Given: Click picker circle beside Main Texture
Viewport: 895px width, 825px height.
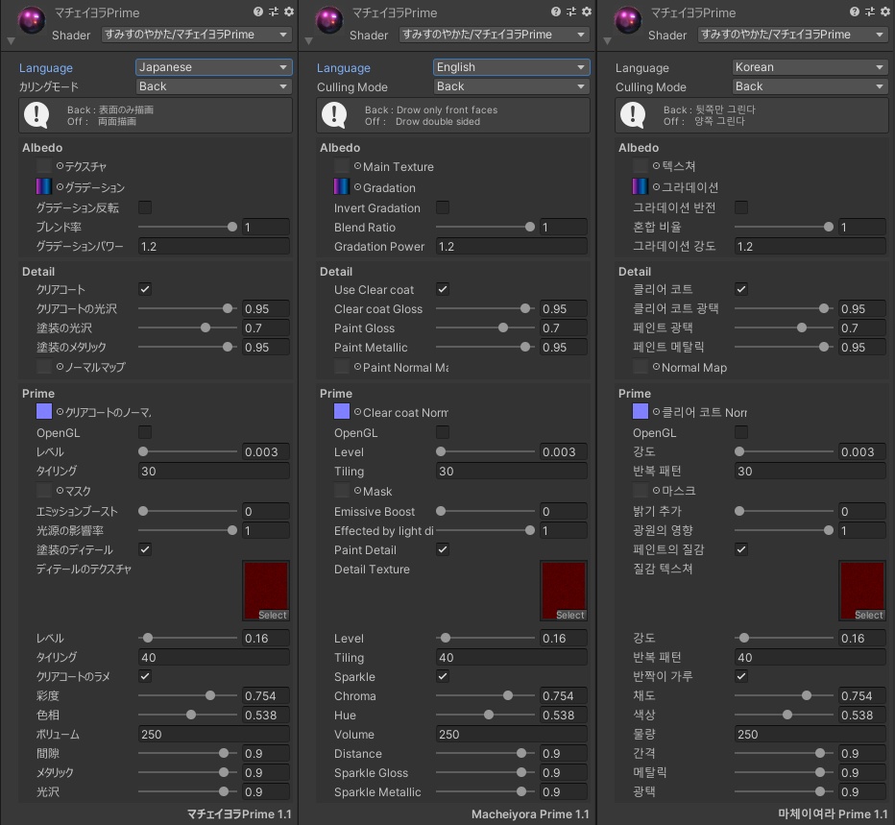Looking at the screenshot, I should pos(357,166).
